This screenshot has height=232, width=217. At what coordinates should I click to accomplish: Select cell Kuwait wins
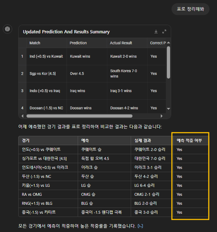[x=87, y=56]
